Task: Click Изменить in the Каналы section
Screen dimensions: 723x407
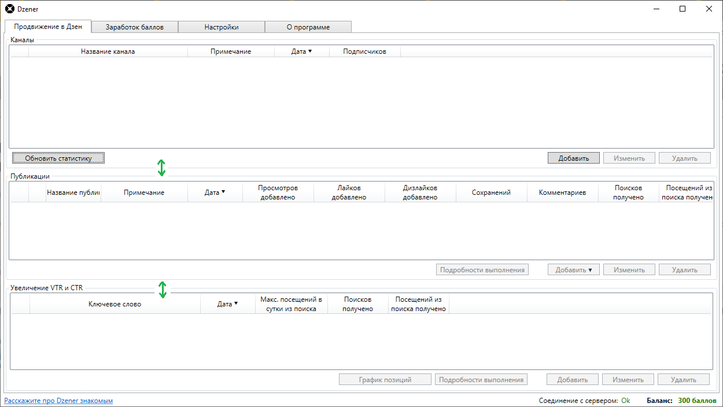Action: coord(629,158)
